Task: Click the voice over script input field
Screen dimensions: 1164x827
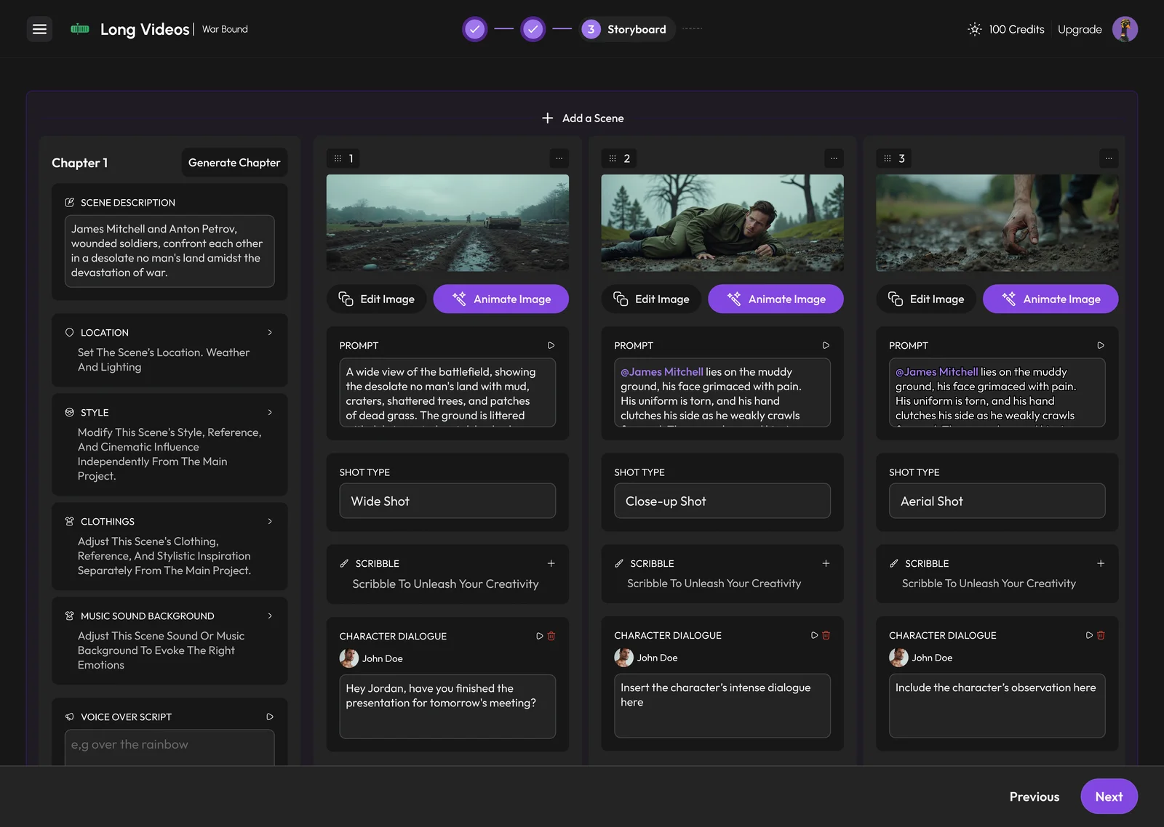Action: click(170, 747)
